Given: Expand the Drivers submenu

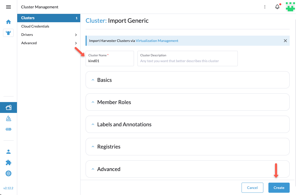Looking at the screenshot, I should pos(76,35).
